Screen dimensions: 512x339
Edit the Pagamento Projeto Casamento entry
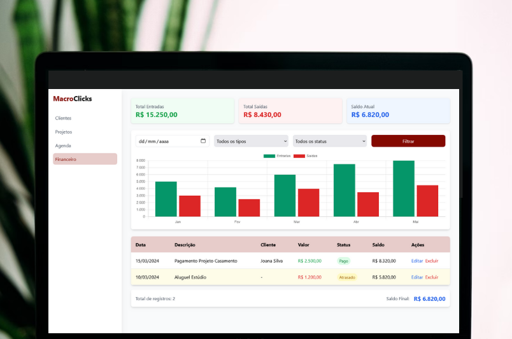click(x=417, y=261)
